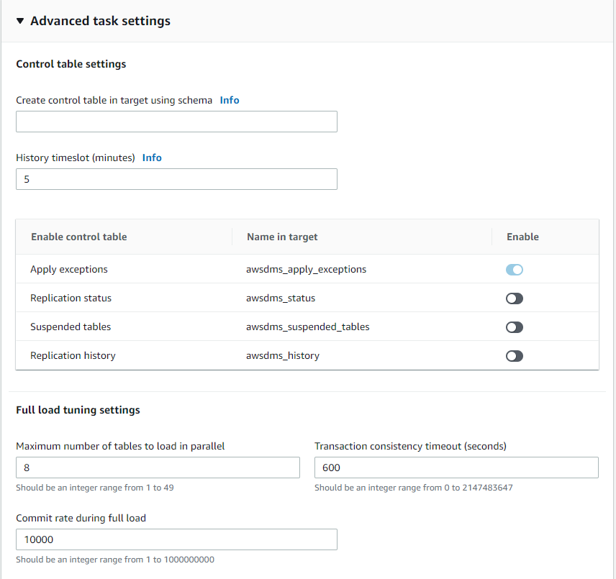Click the awsdms_history name cell
This screenshot has width=616, height=579.
click(x=283, y=355)
